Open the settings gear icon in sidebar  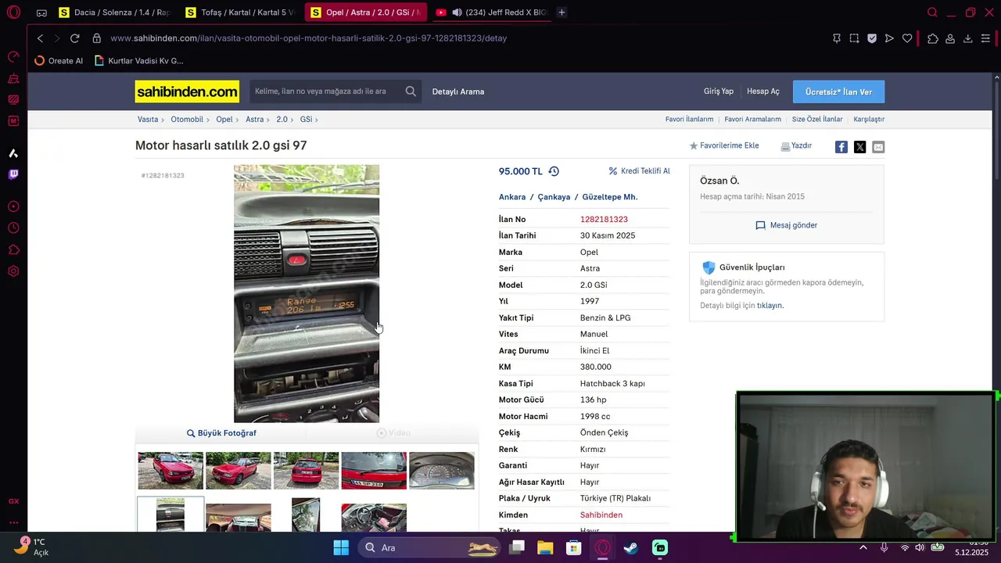click(x=13, y=271)
